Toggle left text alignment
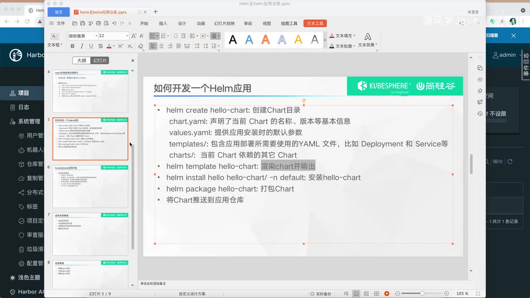530x298 pixels. 153,46
